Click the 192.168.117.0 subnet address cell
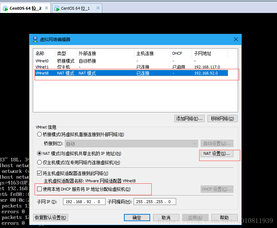 tap(207, 67)
